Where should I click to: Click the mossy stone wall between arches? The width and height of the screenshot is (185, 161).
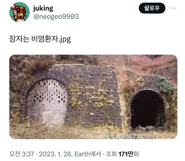(x=93, y=94)
